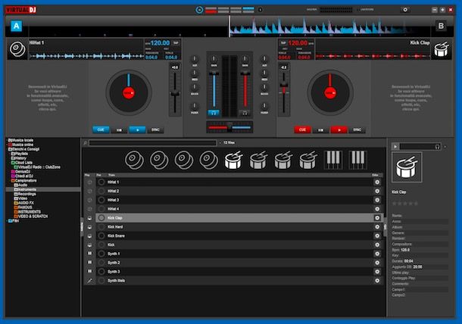Click the large drum artwork in info panel
462x324 pixels.
(x=407, y=167)
